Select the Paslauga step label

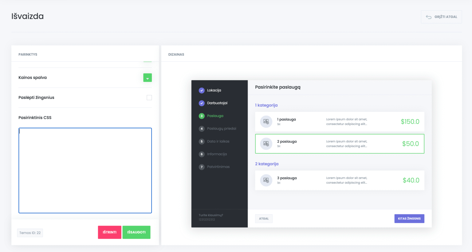[x=215, y=116]
